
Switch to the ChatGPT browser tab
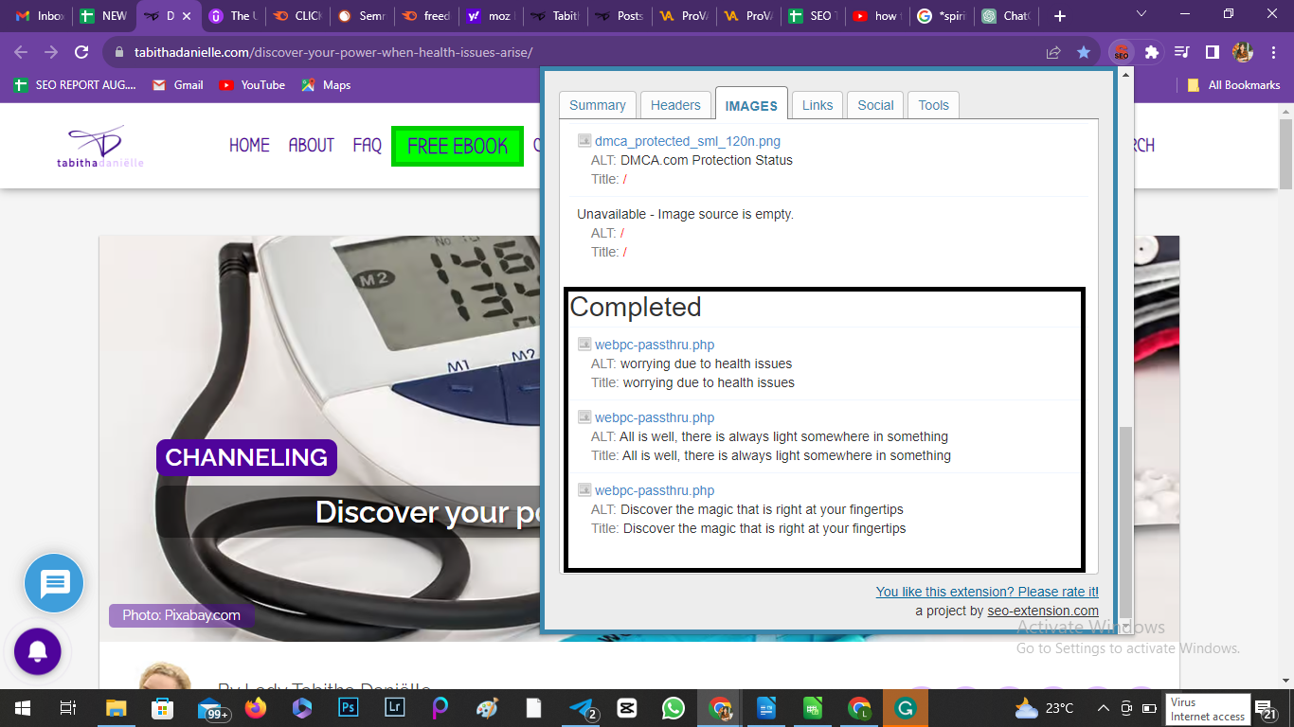pyautogui.click(x=1006, y=16)
